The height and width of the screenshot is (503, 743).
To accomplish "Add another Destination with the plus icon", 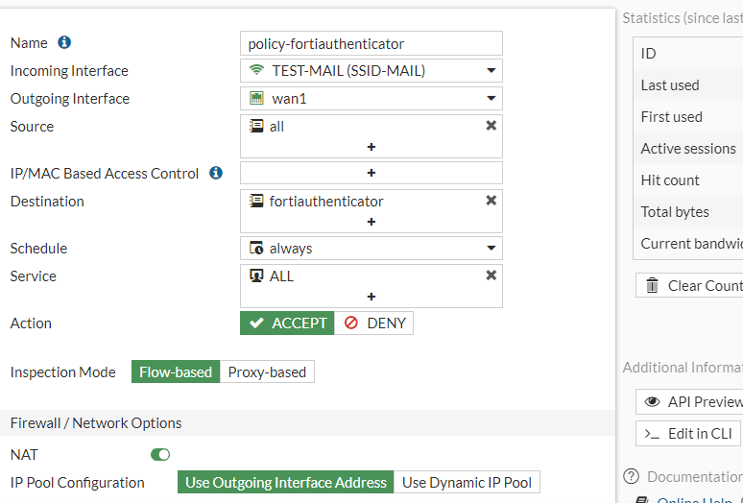I will 371,222.
